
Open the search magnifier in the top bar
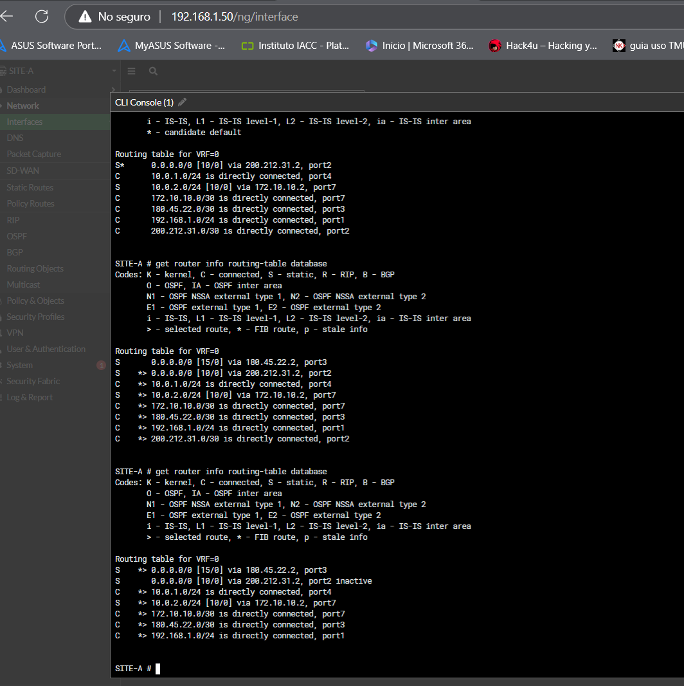point(153,71)
